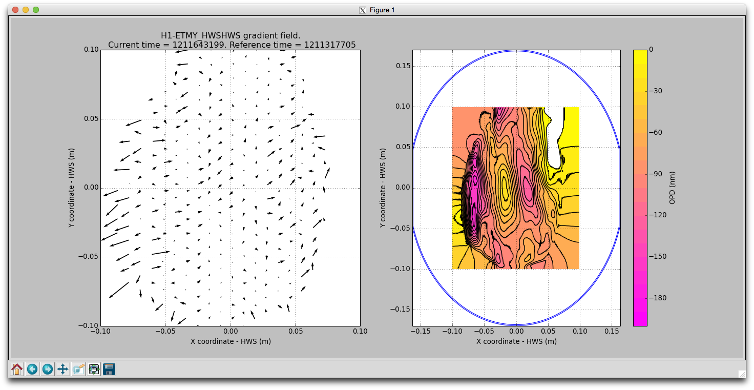
Task: Activate the Pan axes tool
Action: pyautogui.click(x=63, y=369)
